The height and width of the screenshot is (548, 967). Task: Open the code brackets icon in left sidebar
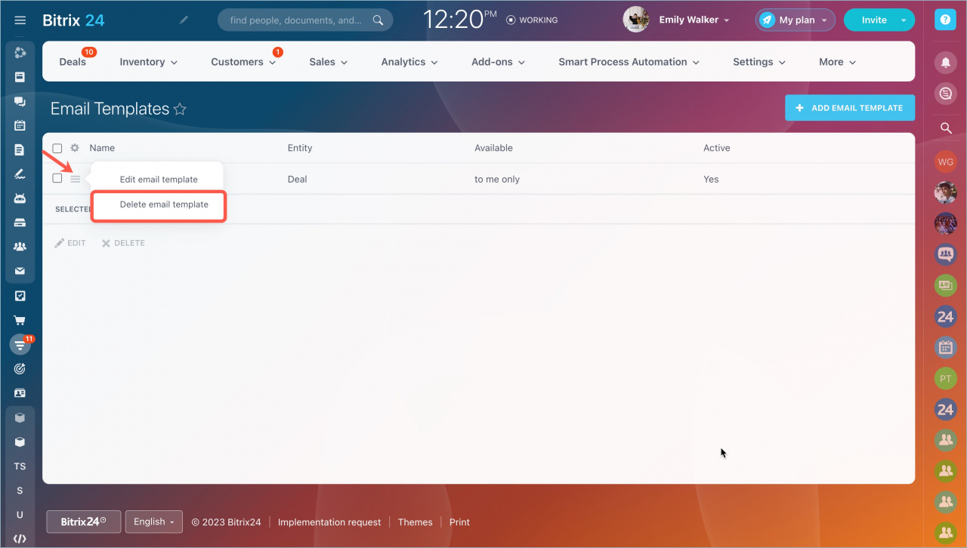20,539
